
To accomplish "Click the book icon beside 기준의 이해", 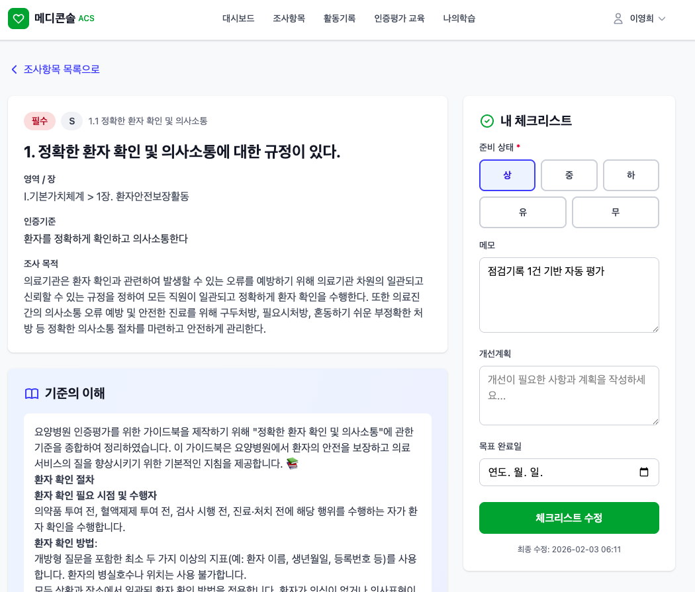I will point(31,394).
